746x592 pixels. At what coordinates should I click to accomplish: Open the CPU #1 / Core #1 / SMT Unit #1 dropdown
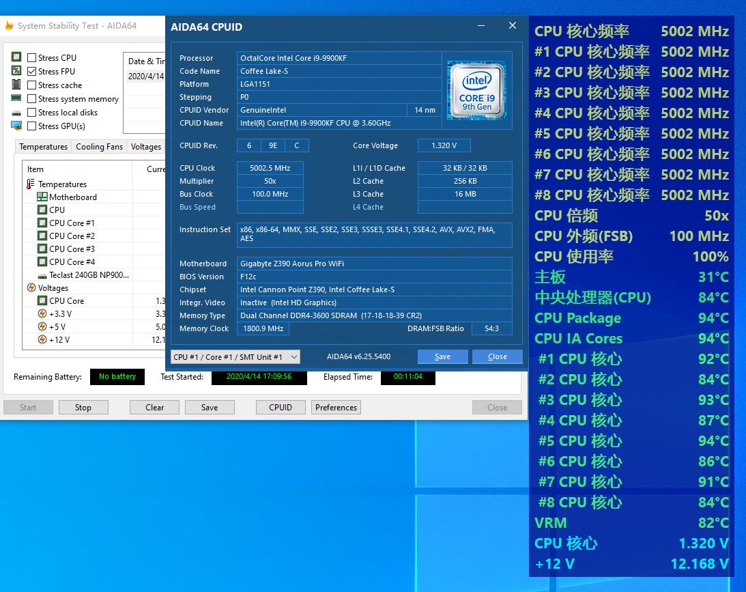point(235,357)
